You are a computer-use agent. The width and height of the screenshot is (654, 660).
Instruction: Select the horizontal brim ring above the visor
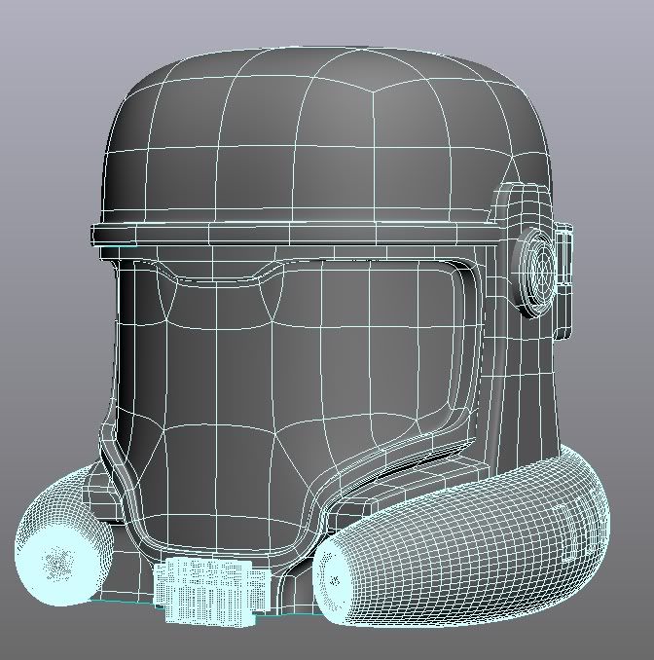click(297, 234)
